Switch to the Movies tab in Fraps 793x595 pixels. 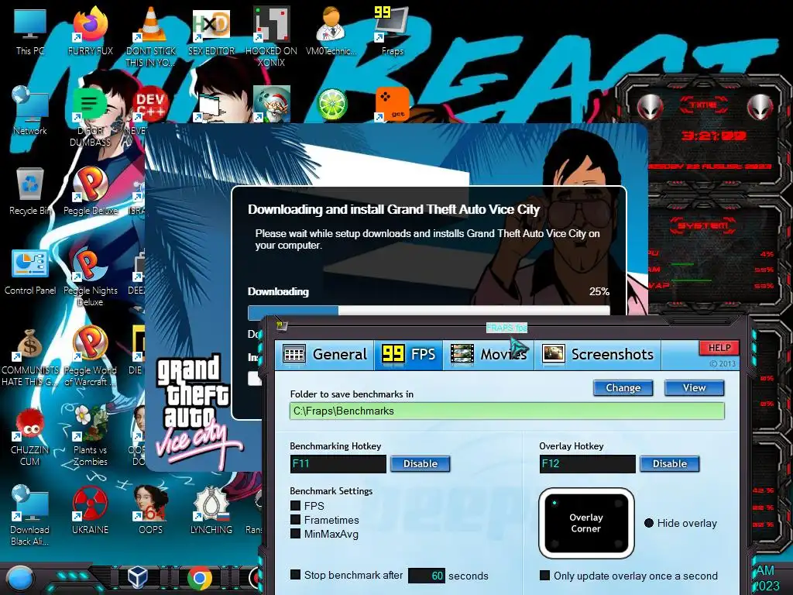coord(489,354)
